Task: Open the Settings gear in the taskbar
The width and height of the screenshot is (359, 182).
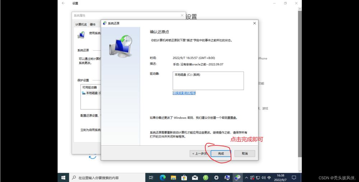Action: (x=216, y=177)
